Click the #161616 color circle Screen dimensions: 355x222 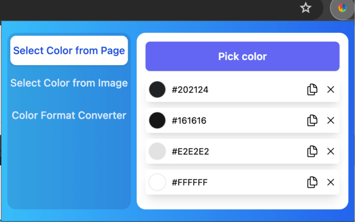pos(157,120)
